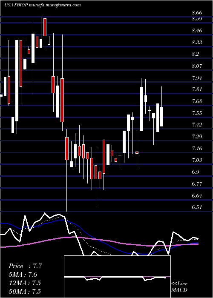213x298 pixels.
Task: Click the last white candlestick on the right
Action: (161, 117)
